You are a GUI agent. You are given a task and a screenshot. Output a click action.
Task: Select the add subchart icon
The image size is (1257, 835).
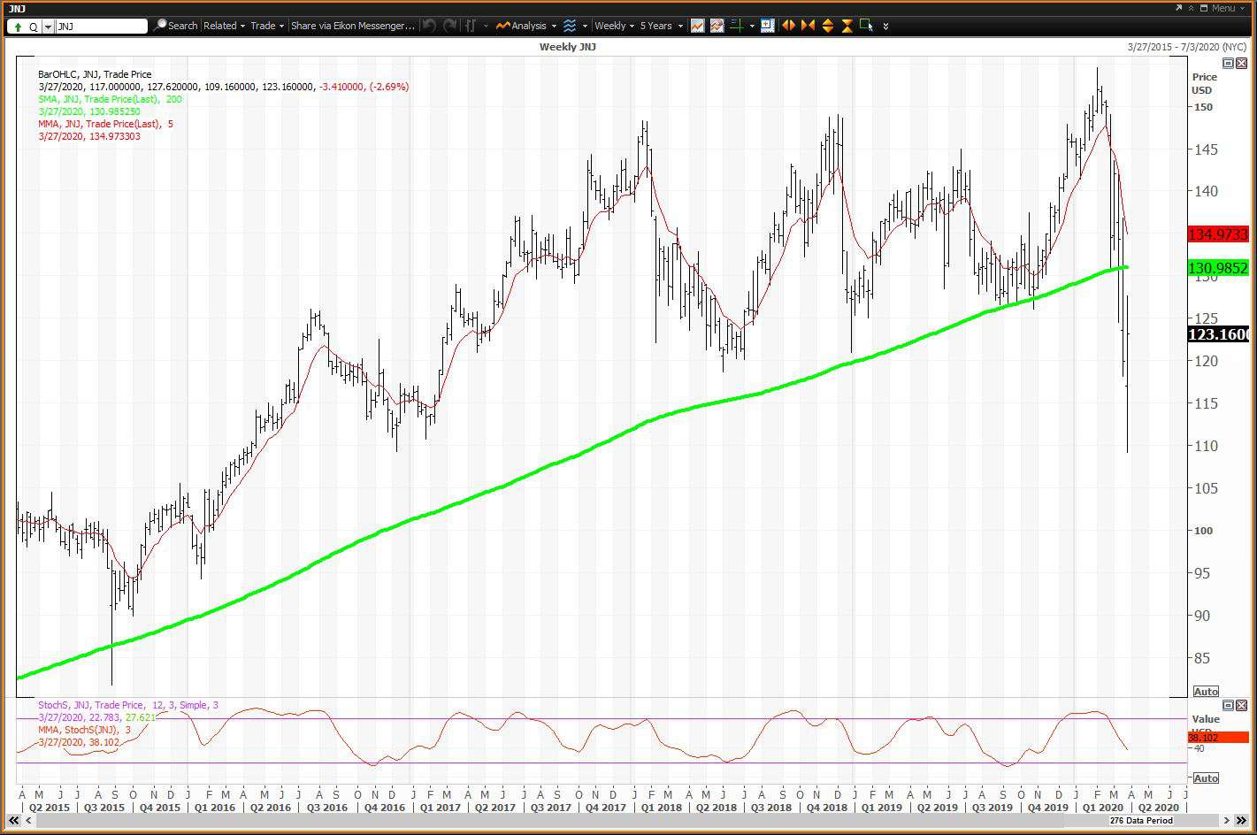coord(767,26)
